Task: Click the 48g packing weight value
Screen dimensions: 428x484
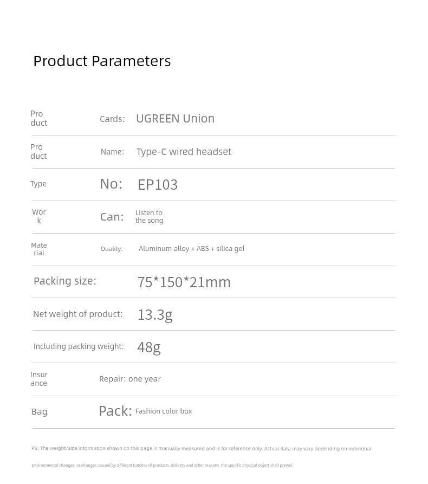Action: click(x=149, y=347)
